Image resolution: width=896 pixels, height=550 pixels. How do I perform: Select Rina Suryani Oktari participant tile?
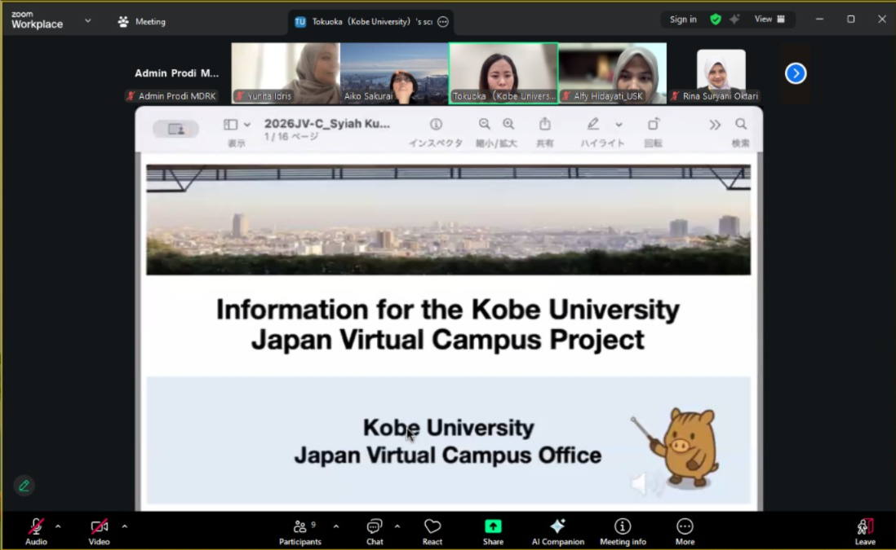click(721, 73)
